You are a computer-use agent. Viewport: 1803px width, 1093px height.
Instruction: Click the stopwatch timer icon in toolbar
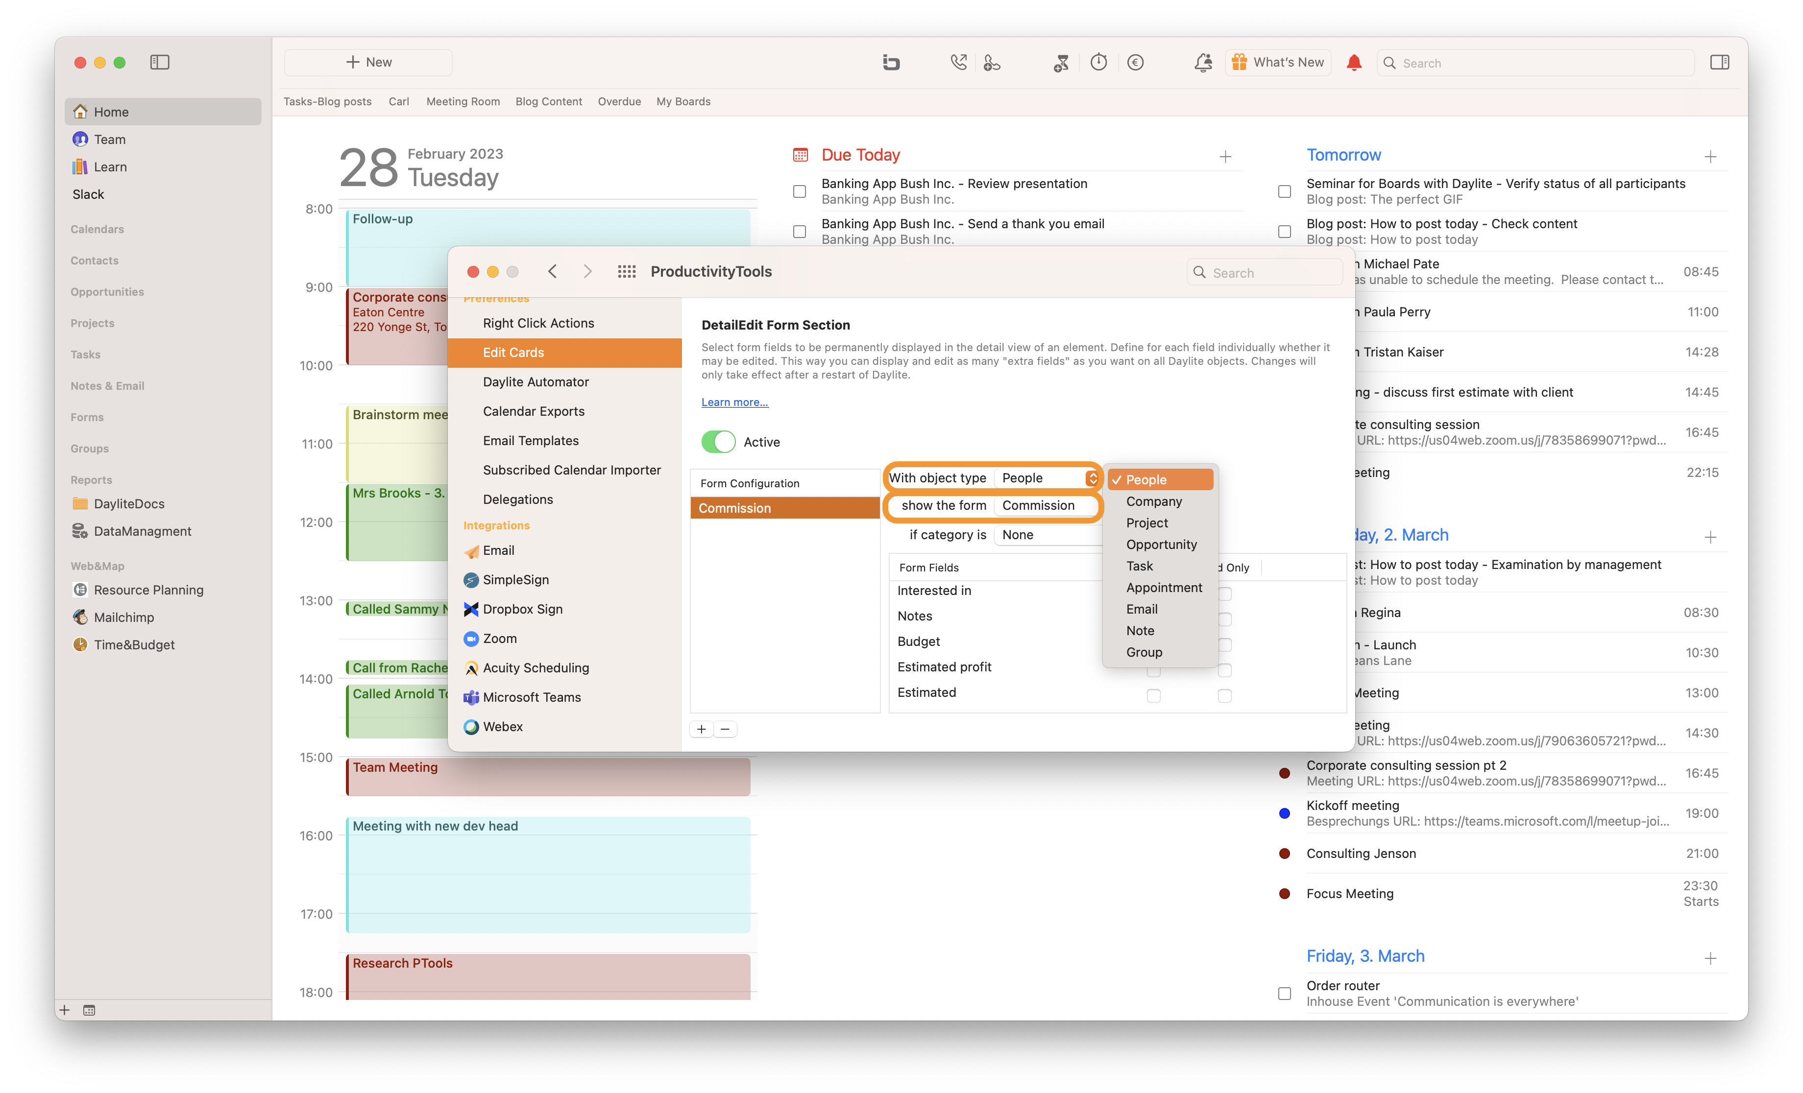[x=1098, y=62]
